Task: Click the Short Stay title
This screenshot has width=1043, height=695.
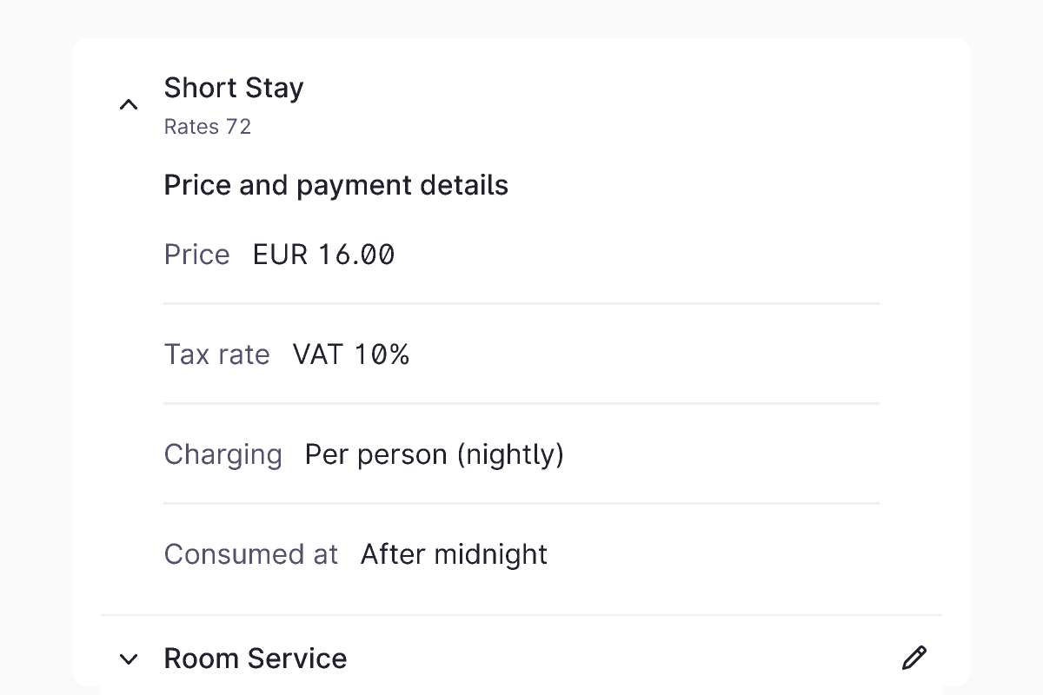Action: tap(234, 88)
